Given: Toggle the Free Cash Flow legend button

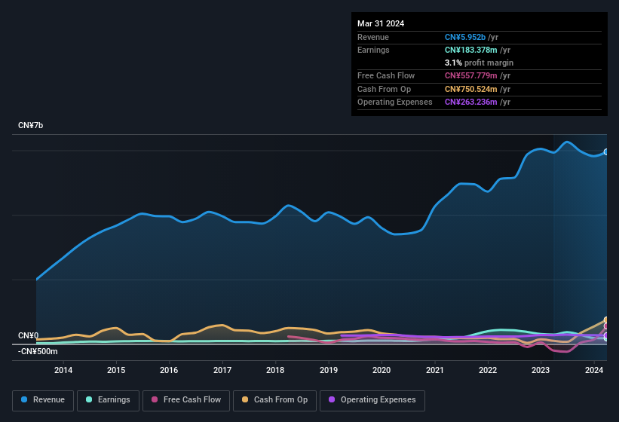Looking at the screenshot, I should click(x=186, y=400).
